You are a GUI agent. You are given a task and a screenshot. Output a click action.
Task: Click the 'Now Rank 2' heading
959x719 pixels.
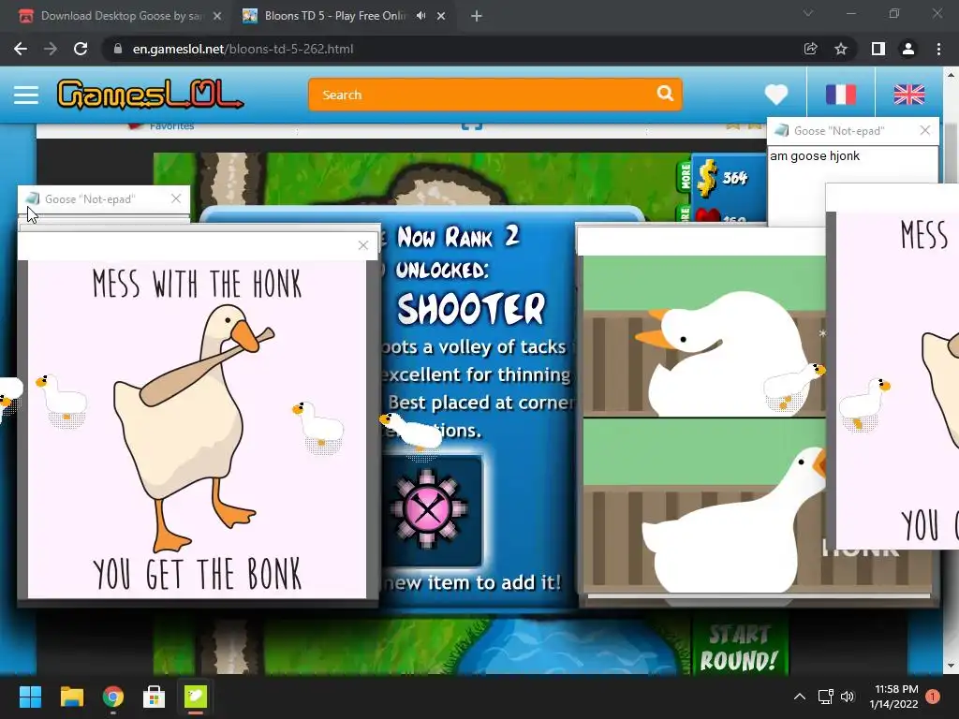(458, 237)
